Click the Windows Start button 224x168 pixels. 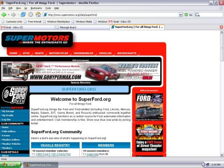pyautogui.click(x=11, y=165)
